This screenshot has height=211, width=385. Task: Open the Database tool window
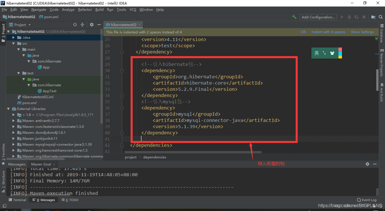coord(382,34)
